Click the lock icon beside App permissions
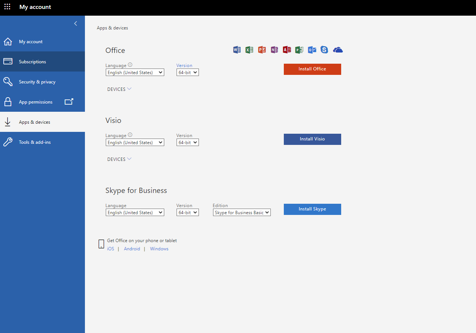This screenshot has width=476, height=333. click(x=8, y=102)
